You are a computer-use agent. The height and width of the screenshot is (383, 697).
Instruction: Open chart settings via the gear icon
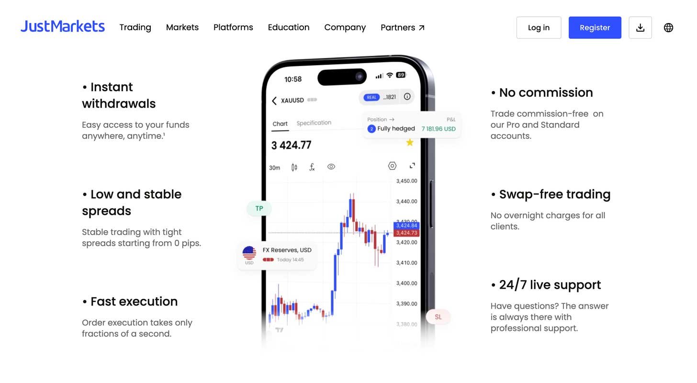tap(392, 165)
